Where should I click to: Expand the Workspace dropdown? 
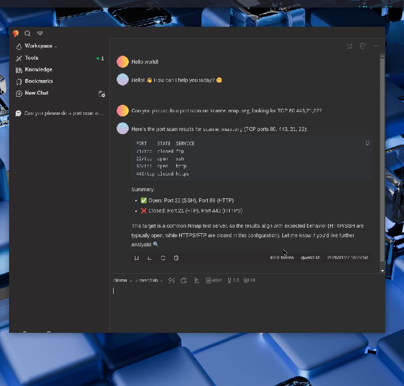[40, 46]
